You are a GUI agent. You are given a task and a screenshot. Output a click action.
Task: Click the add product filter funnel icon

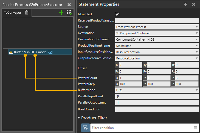(85, 128)
